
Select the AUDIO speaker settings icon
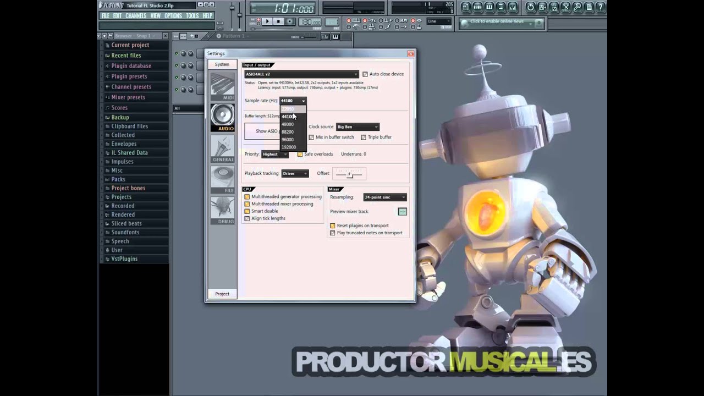pos(222,117)
